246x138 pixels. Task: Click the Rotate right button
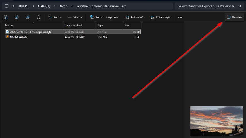pos(160,17)
